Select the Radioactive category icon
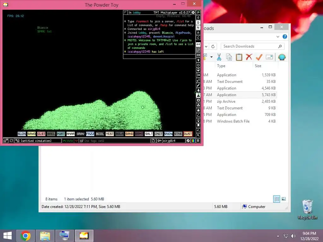 tap(198, 105)
